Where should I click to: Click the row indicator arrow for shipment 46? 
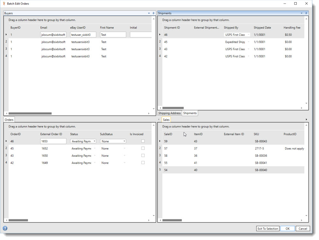tap(160, 35)
